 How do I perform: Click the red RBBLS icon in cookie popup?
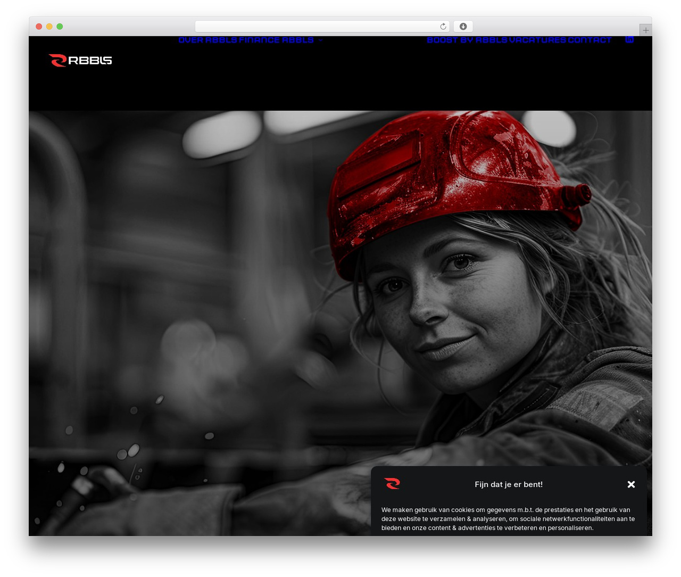pos(392,483)
